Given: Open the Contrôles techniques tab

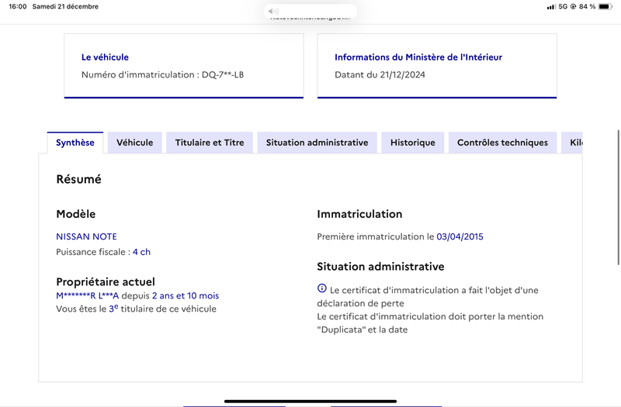Looking at the screenshot, I should pyautogui.click(x=502, y=143).
